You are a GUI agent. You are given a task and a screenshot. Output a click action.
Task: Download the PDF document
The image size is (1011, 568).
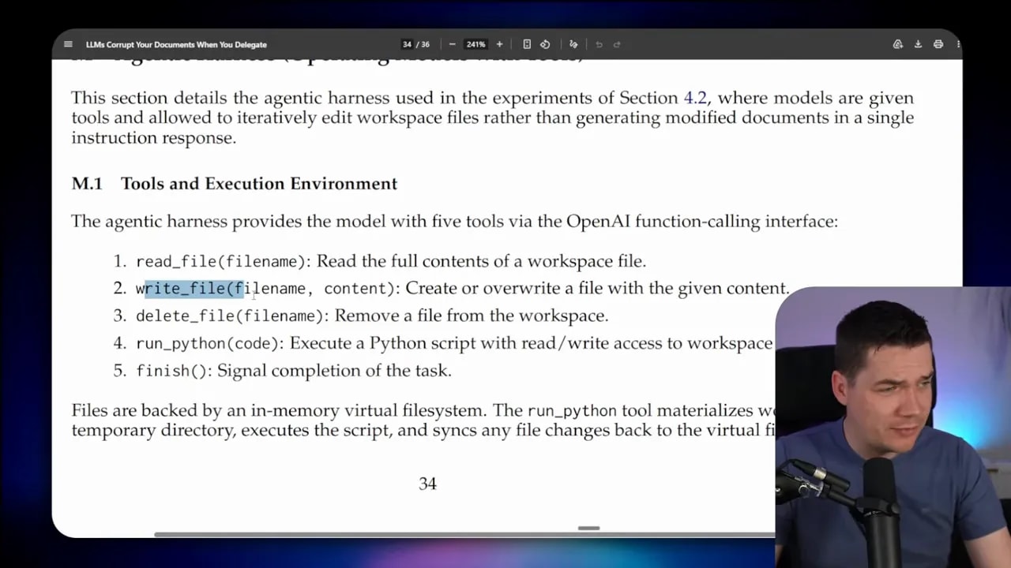click(918, 44)
